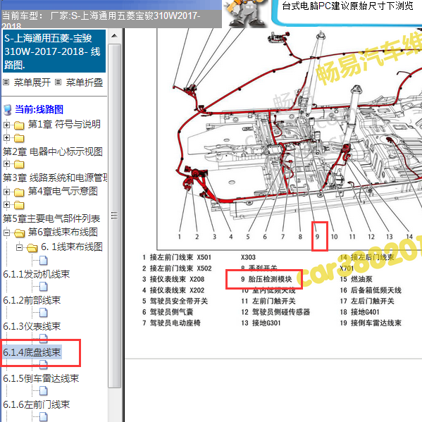Click the sidebar scrollbar up arrow

click(114, 35)
